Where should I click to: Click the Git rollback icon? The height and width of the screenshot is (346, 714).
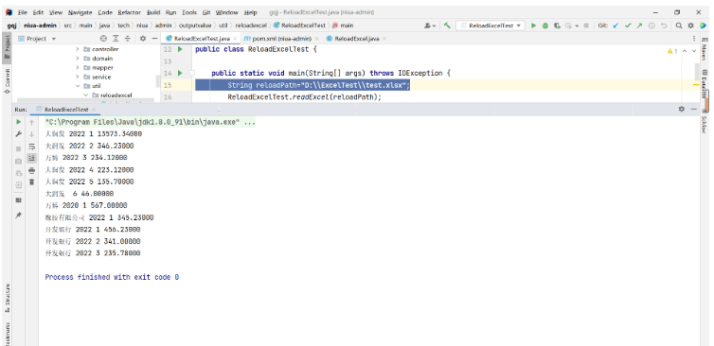(x=664, y=26)
